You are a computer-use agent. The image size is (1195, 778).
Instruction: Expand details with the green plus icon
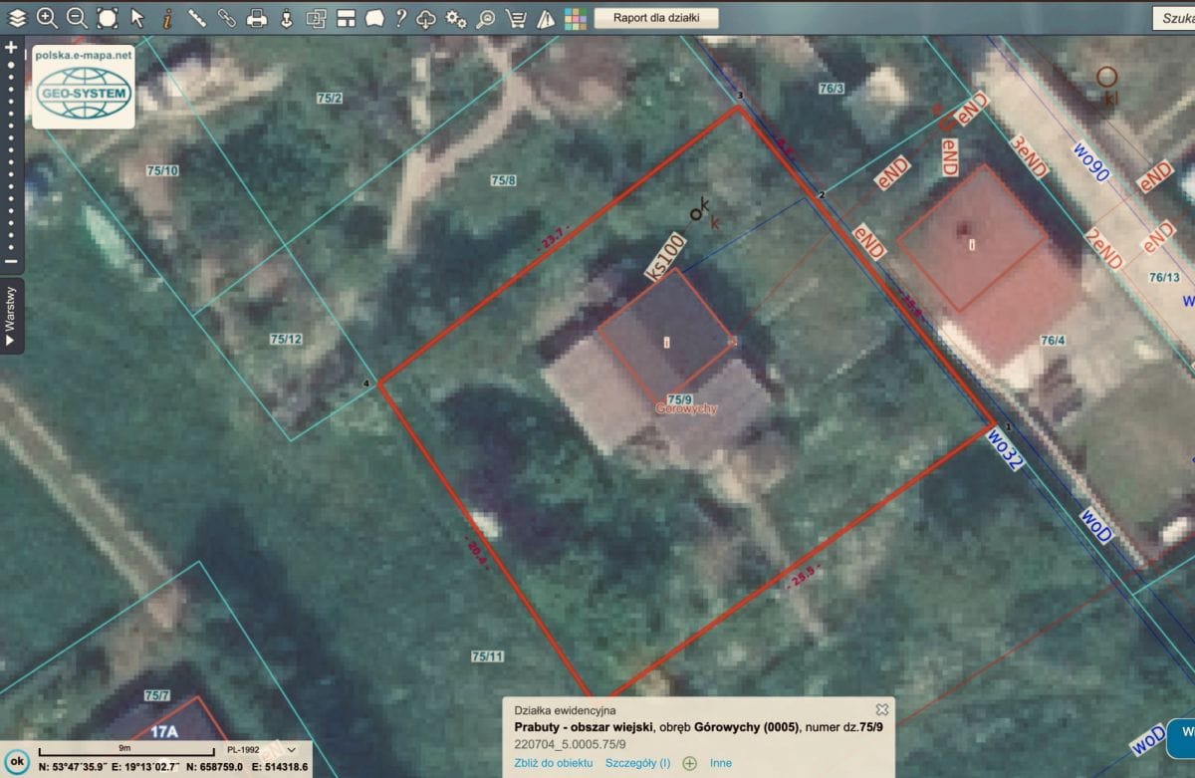(689, 763)
